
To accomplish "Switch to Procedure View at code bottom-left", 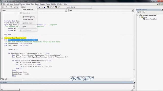I will click(x=2, y=79).
